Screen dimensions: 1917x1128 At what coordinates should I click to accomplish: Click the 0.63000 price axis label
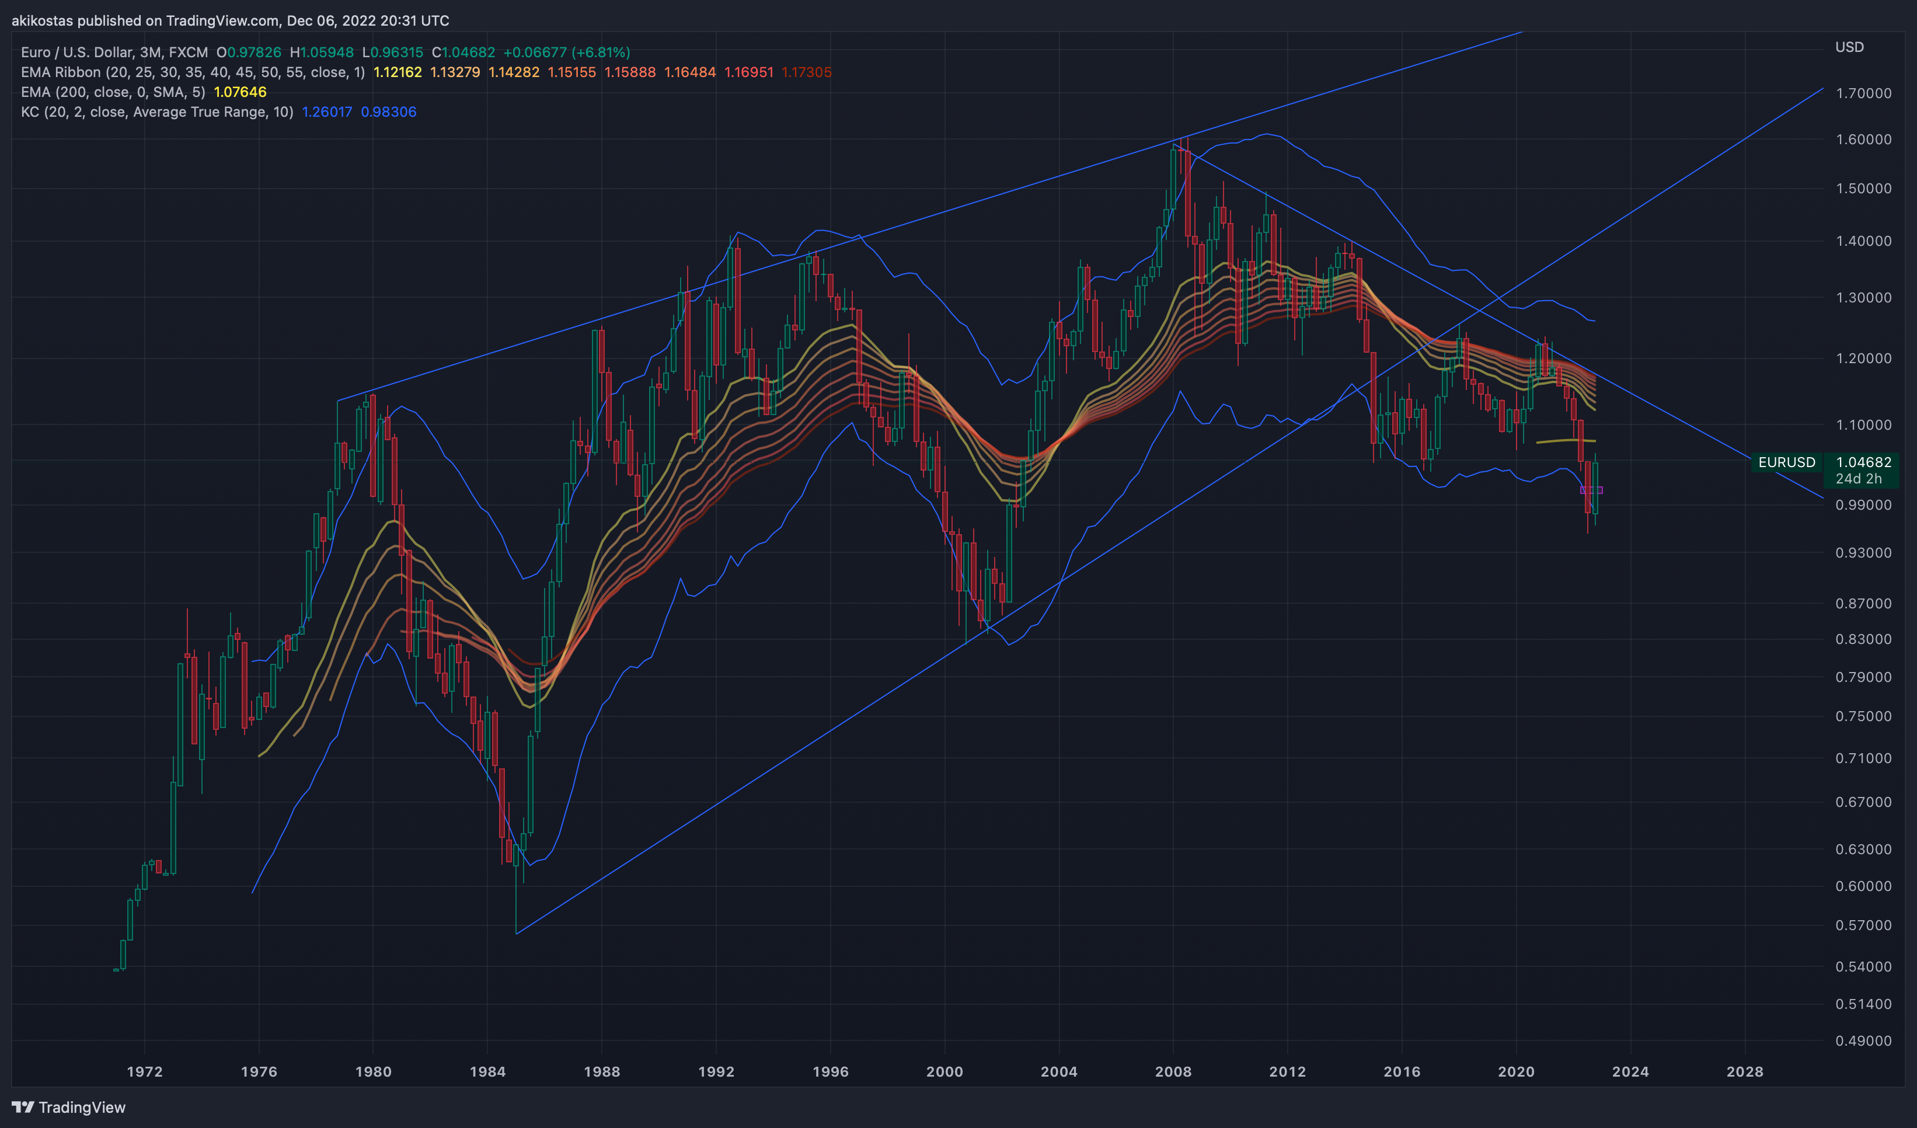click(x=1864, y=849)
